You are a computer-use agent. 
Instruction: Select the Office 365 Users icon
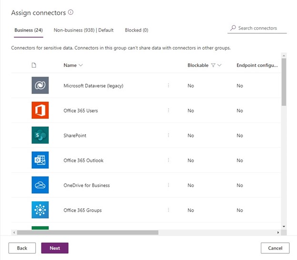pyautogui.click(x=40, y=111)
